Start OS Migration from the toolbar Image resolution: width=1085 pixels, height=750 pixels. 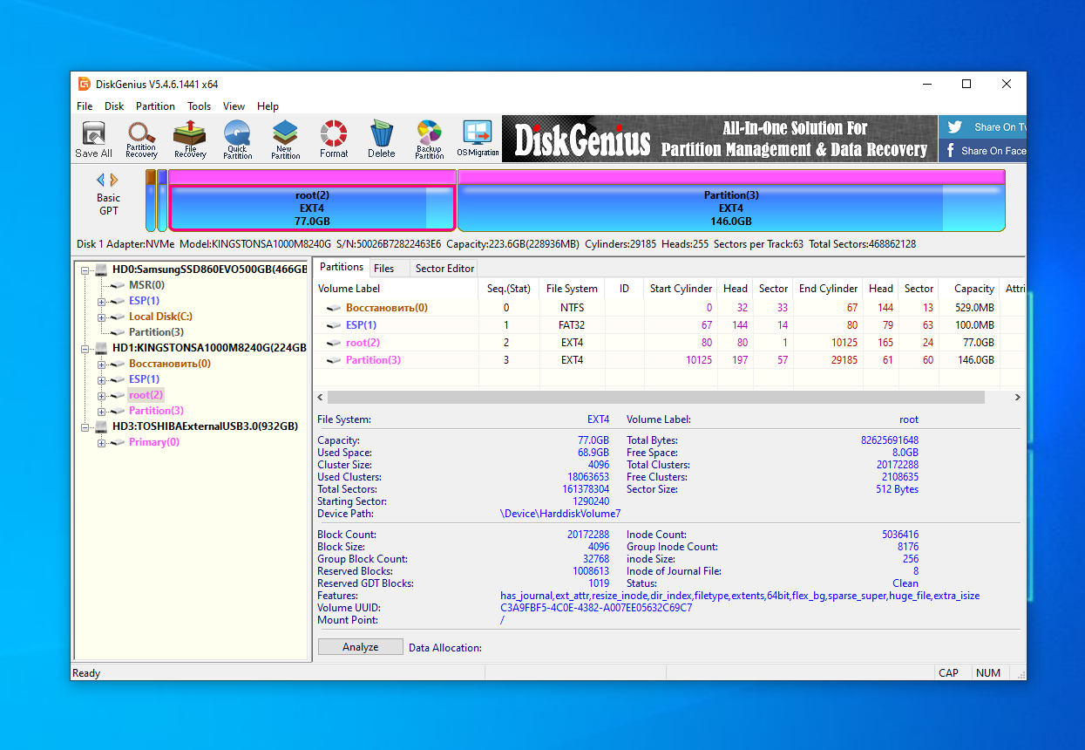tap(477, 139)
